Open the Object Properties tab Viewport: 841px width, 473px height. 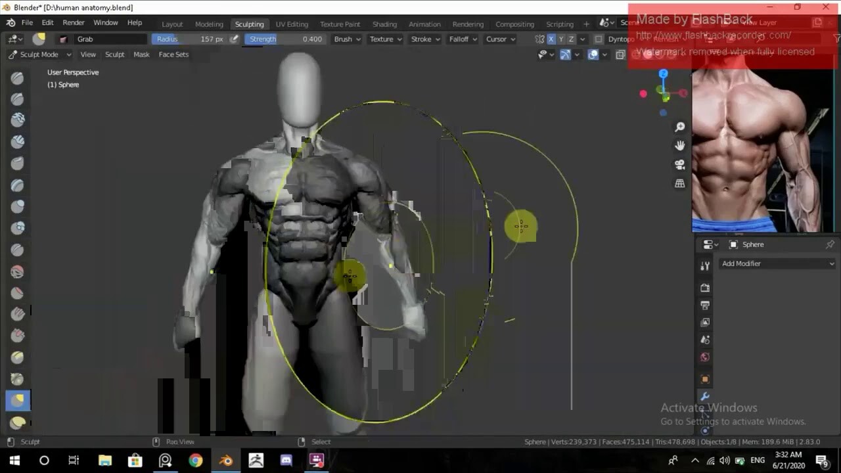[x=704, y=379]
